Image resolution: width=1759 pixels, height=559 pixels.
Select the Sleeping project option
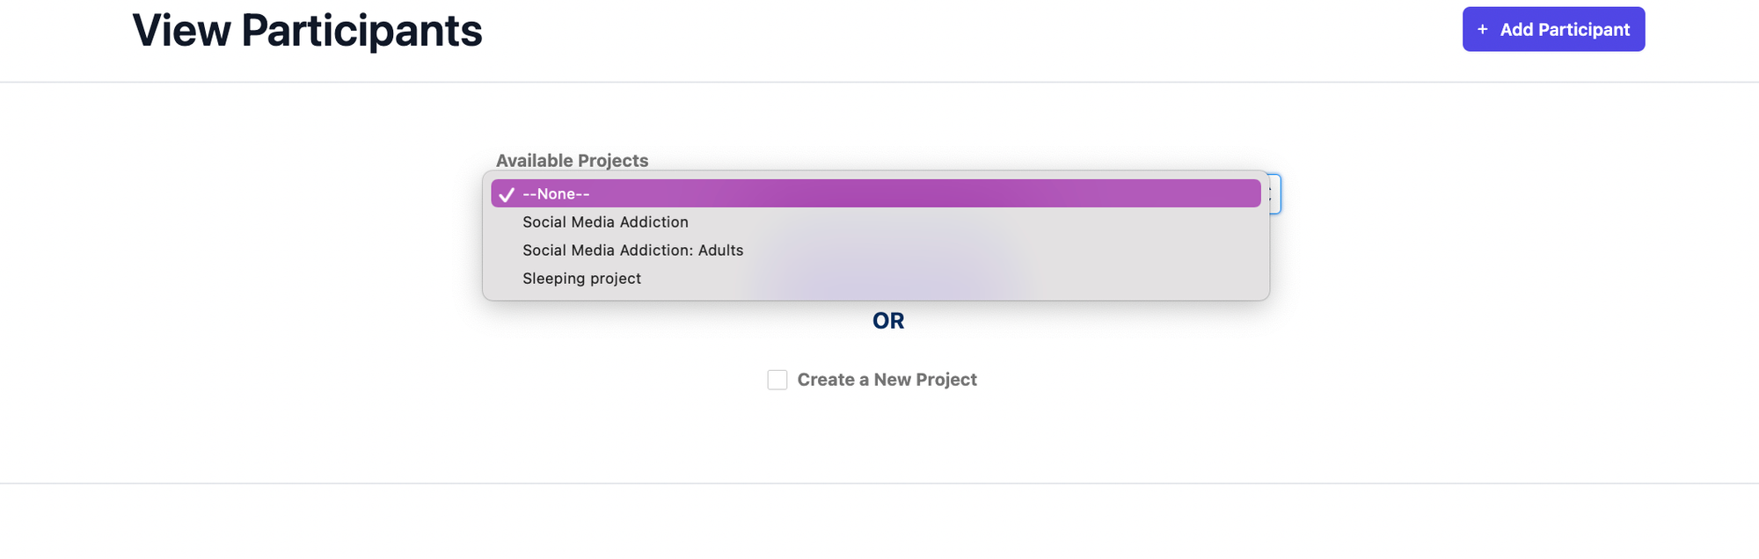tap(876, 279)
